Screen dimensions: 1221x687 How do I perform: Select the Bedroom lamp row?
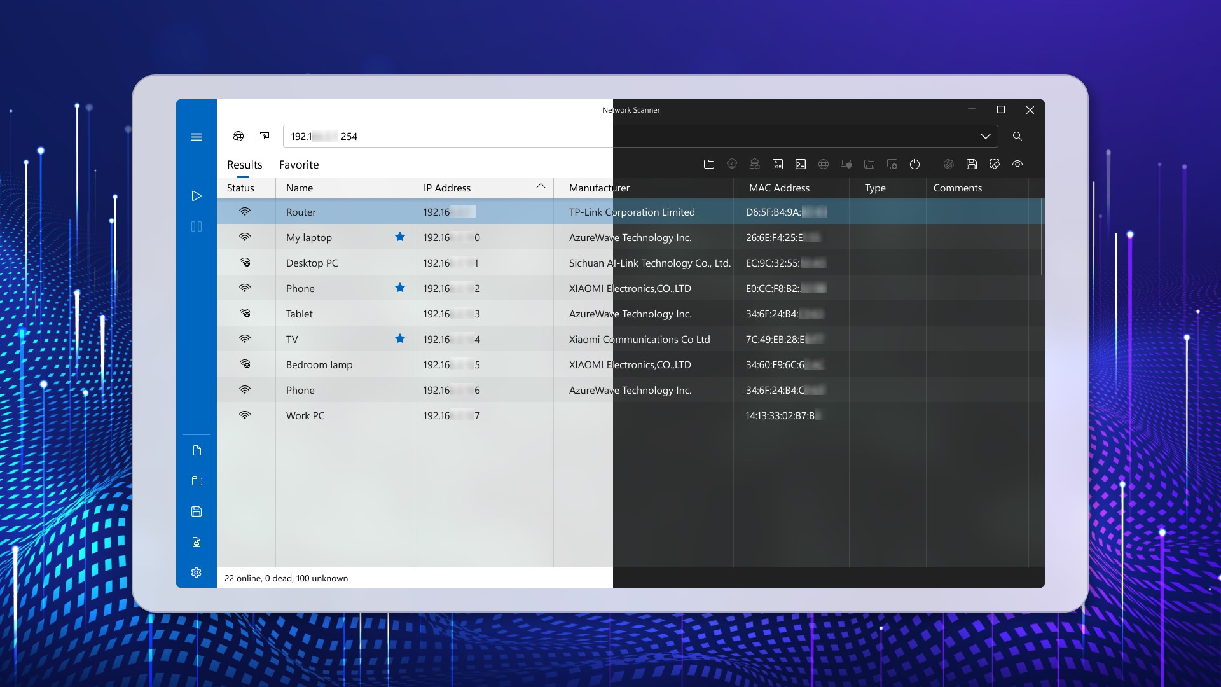coord(343,364)
